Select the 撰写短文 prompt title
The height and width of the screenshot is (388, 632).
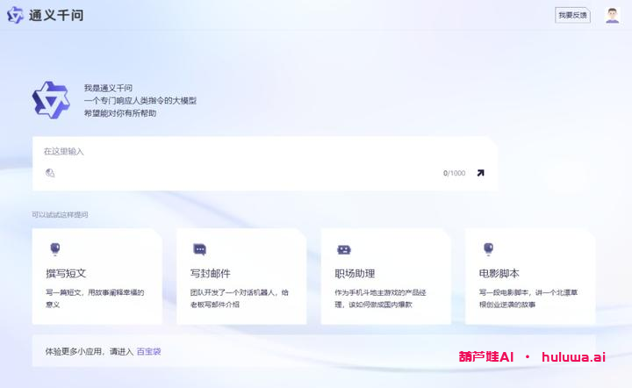point(66,273)
